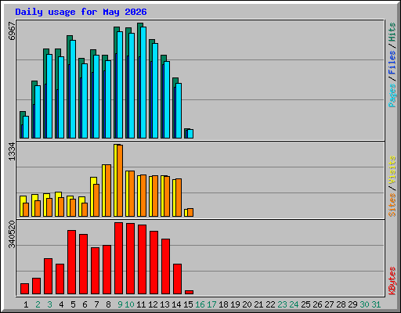
Task: Click day 1 on the x-axis
Action: pyautogui.click(x=26, y=304)
